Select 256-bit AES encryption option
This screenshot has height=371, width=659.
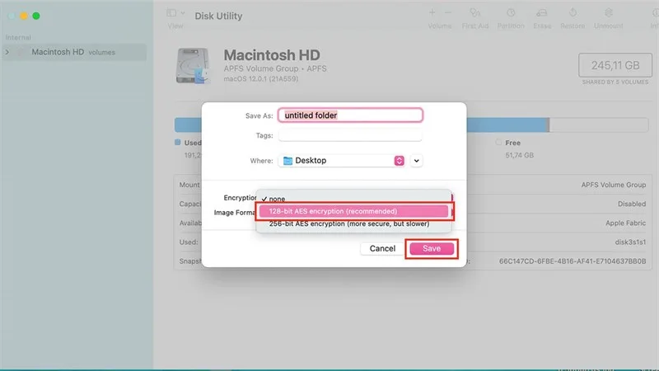coord(353,223)
